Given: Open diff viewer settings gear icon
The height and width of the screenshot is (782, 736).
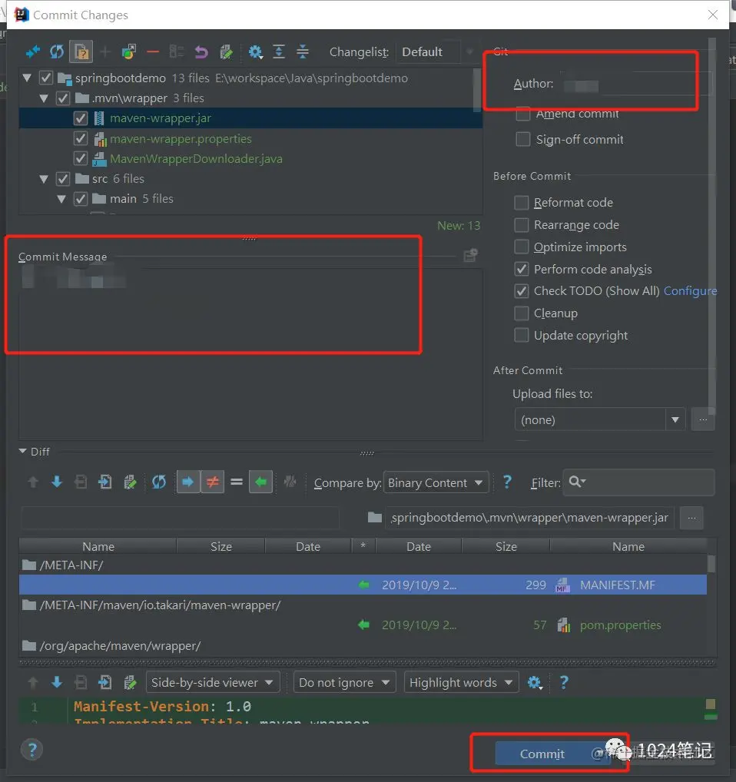Looking at the screenshot, I should coord(534,682).
